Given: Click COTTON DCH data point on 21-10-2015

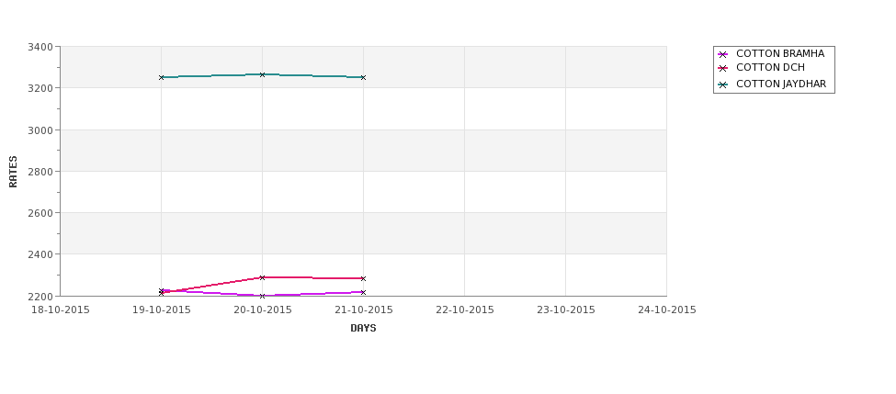Looking at the screenshot, I should 363,278.
